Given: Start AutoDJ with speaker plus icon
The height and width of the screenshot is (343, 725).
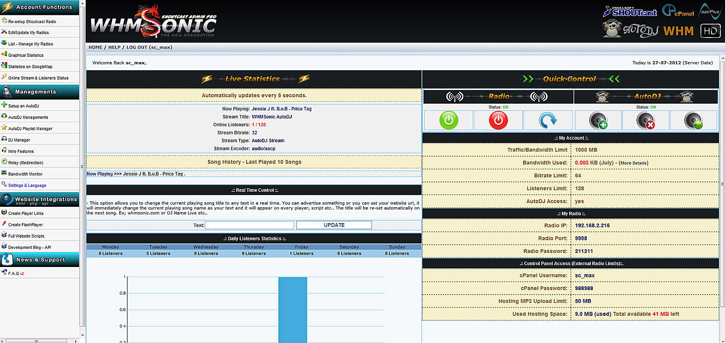Looking at the screenshot, I should 599,121.
